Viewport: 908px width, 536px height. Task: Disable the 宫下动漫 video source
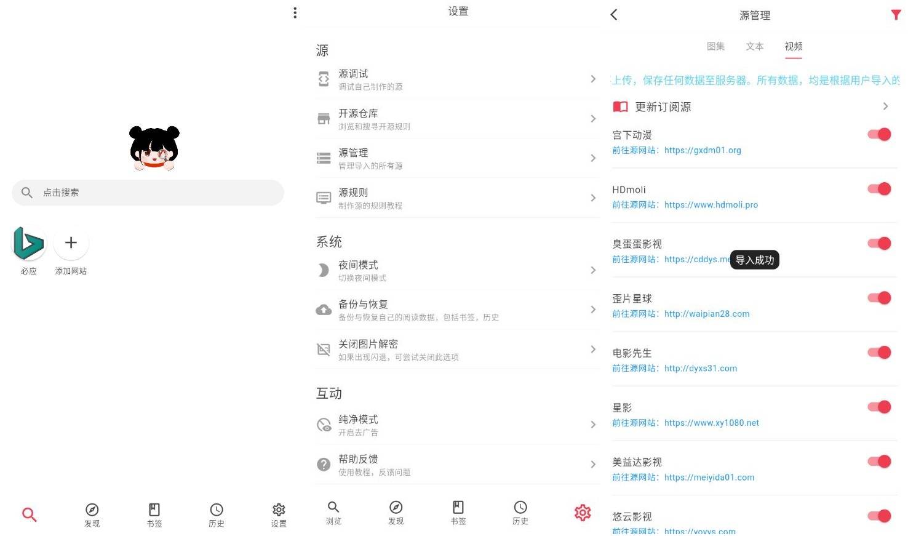tap(878, 134)
